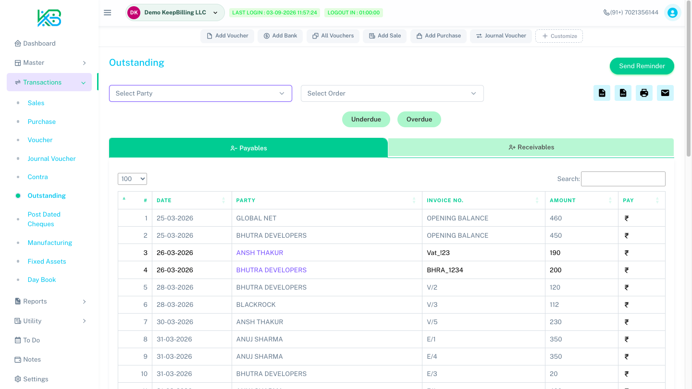Expand the Master sidebar menu
The width and height of the screenshot is (692, 389).
[49, 62]
